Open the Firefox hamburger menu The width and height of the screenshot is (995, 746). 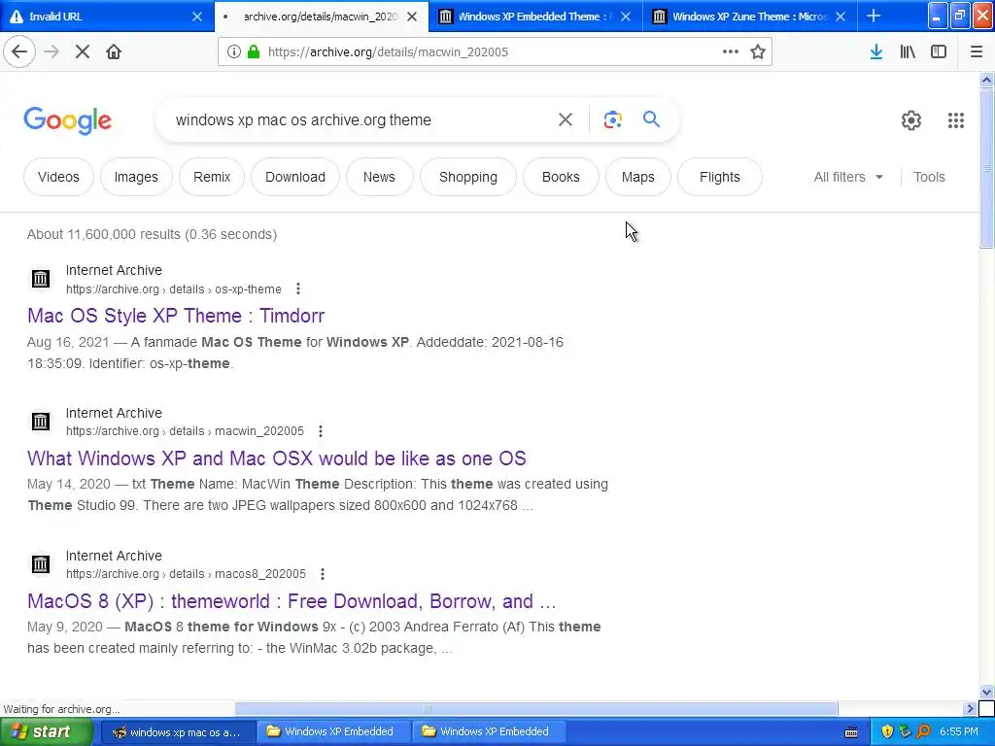[976, 52]
